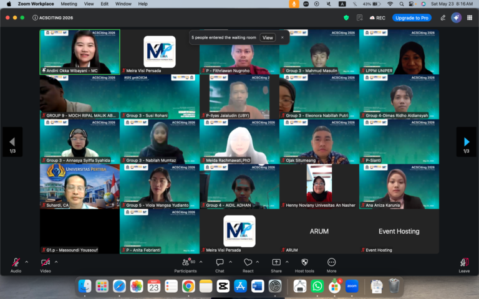Viewport: 479px width, 299px height.
Task: Expand the React options chevron
Action: [x=258, y=262]
